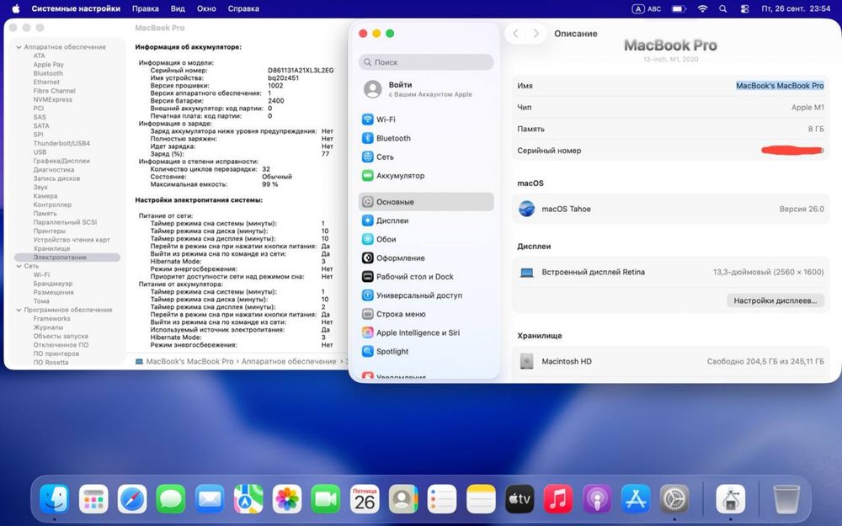This screenshot has width=842, height=526.
Task: Select Frameworks in System Information tree
Action: coord(51,319)
